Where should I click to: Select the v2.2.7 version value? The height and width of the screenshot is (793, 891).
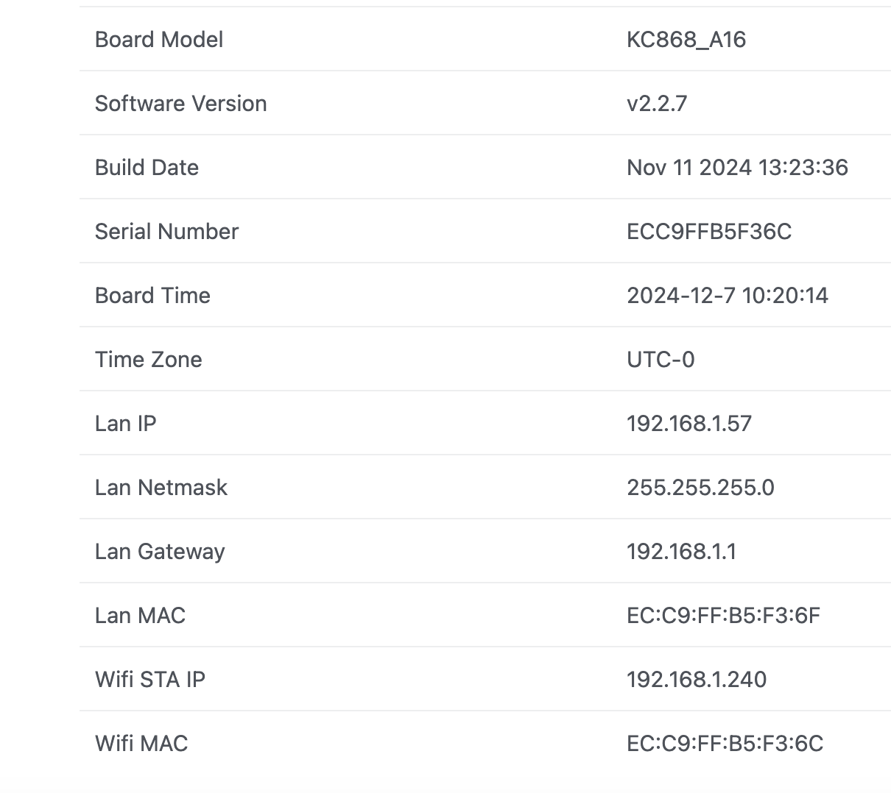[656, 104]
